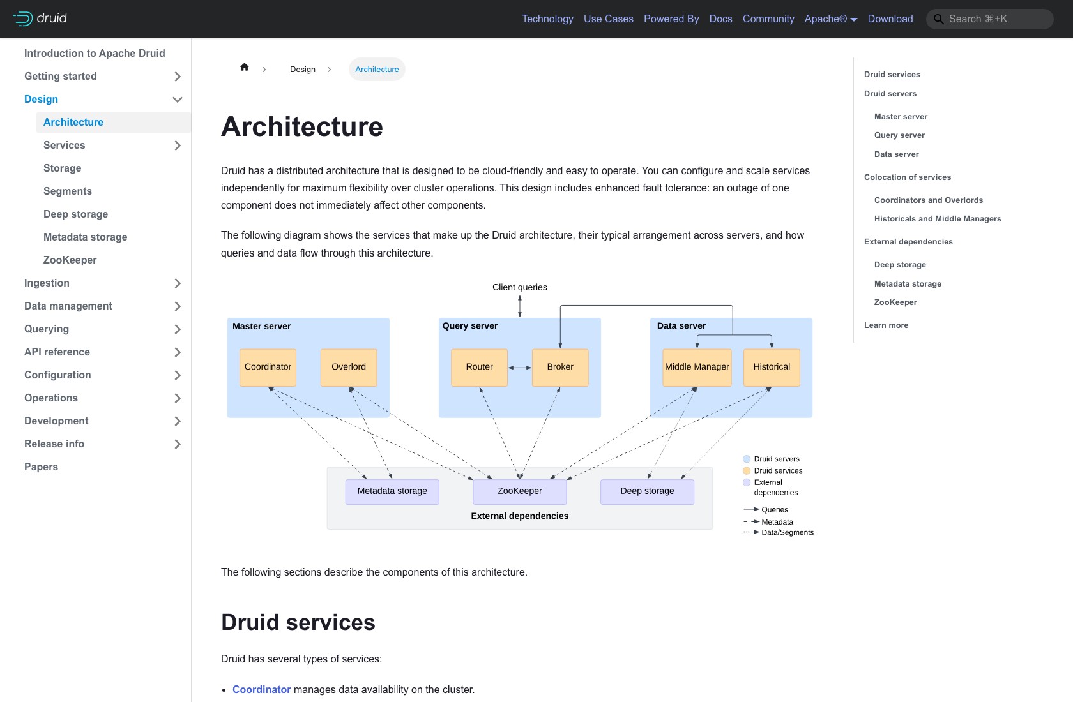Open Introduction to Apache Druid page
Viewport: 1073px width, 702px height.
pyautogui.click(x=95, y=54)
